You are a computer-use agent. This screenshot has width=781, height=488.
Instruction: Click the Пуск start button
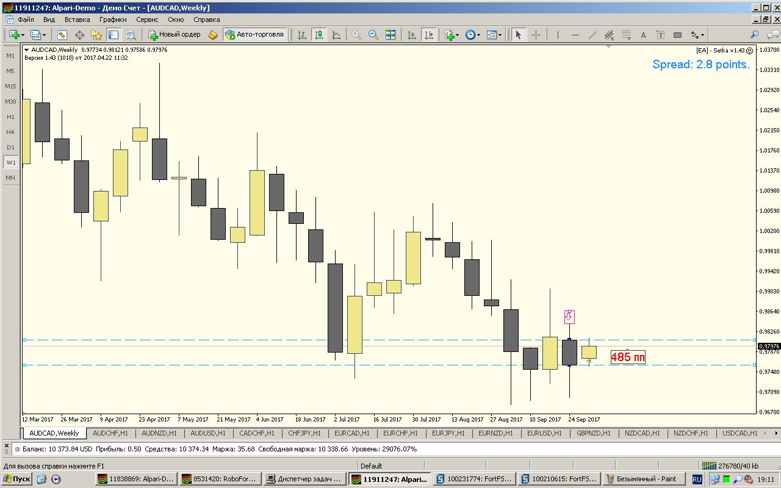[17, 479]
